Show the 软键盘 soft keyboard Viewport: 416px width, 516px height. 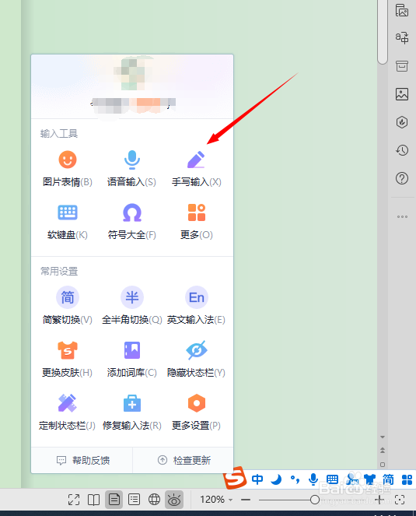(x=68, y=222)
